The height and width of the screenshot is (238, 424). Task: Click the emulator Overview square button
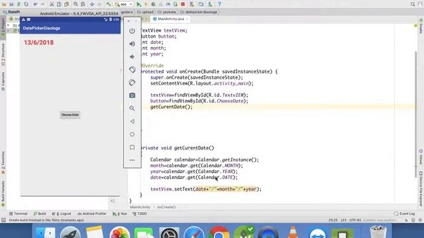click(132, 147)
